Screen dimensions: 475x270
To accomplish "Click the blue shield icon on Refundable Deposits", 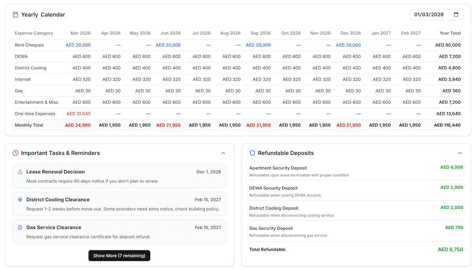I will click(253, 153).
